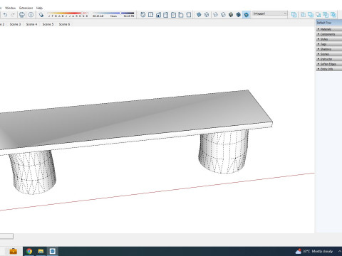
Task: Click the Split solid tool
Action: [x=333, y=15]
